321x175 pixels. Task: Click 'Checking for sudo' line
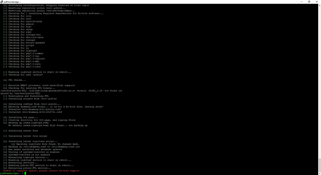[17, 27]
